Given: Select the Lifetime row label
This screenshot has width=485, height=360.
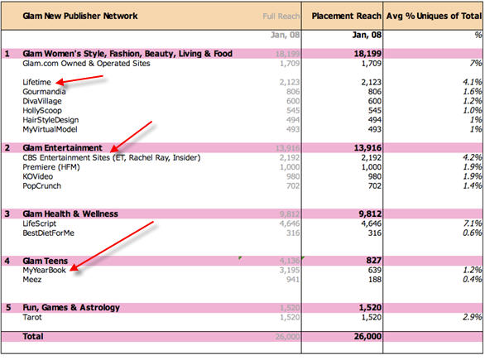Looking at the screenshot, I should point(36,82).
